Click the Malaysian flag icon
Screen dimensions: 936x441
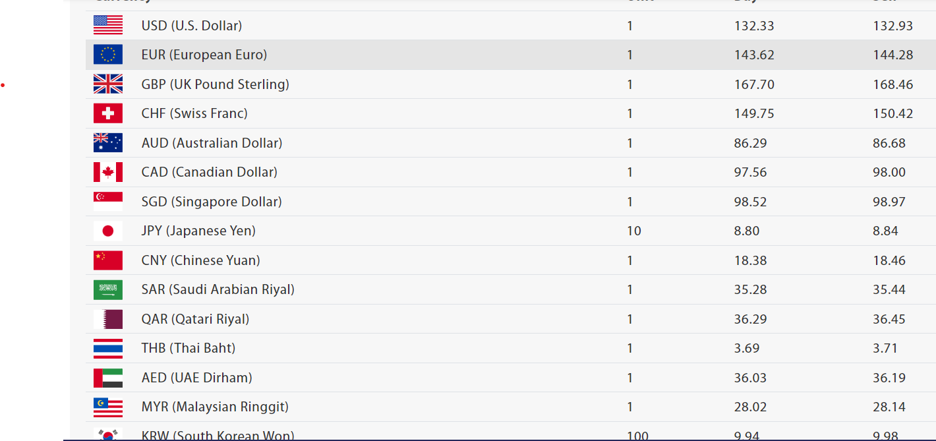tap(108, 407)
